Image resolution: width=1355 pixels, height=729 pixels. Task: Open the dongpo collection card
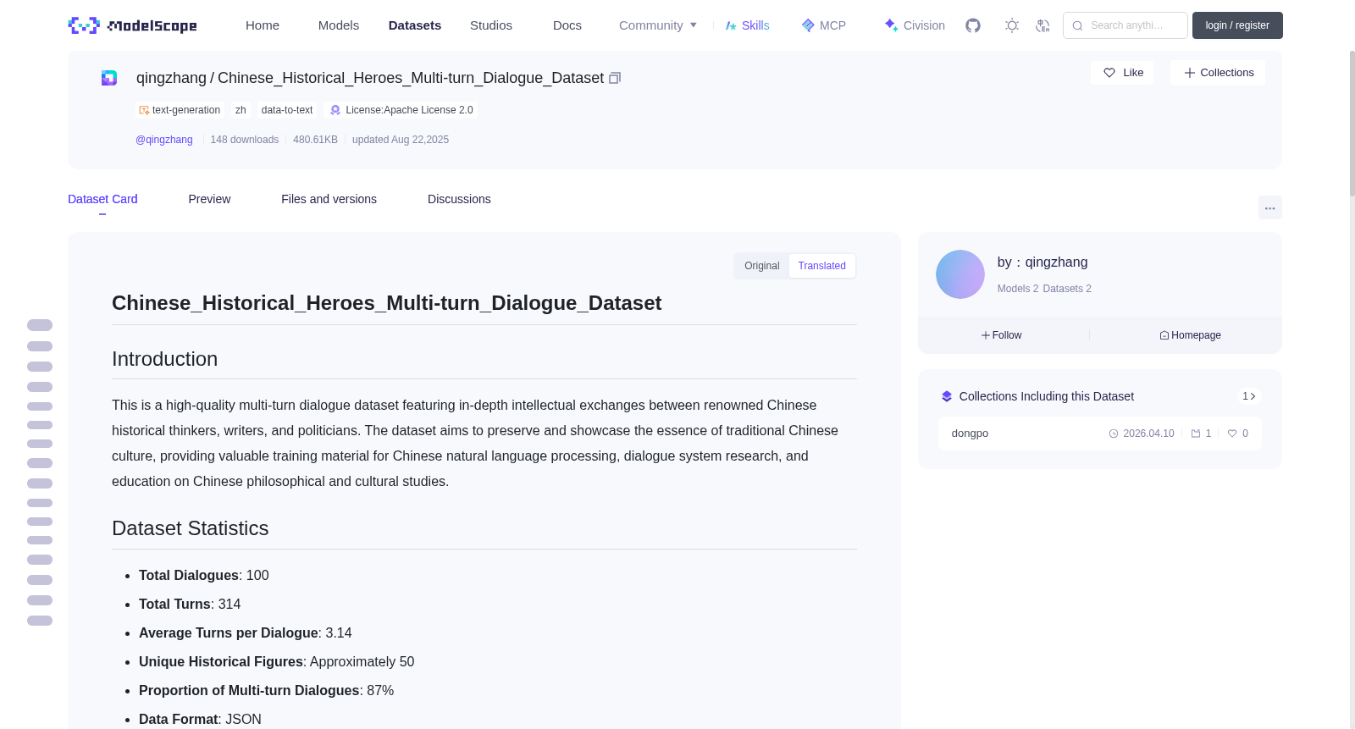click(x=1099, y=434)
